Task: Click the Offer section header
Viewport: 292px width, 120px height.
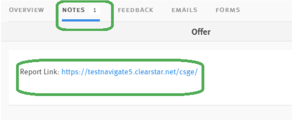Action: pyautogui.click(x=201, y=32)
